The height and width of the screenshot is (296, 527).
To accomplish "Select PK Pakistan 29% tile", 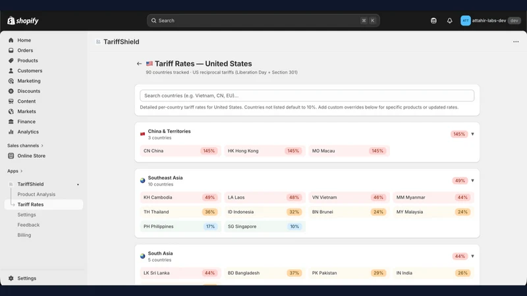I will (349, 273).
